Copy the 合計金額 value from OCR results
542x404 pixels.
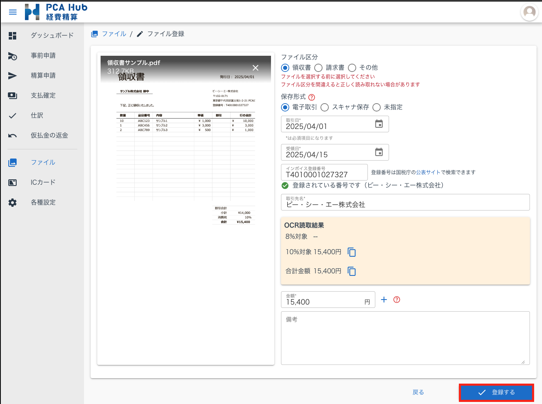(352, 271)
